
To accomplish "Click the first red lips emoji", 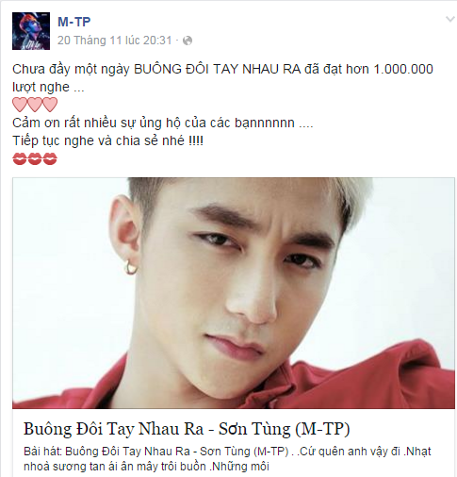I will 20,158.
